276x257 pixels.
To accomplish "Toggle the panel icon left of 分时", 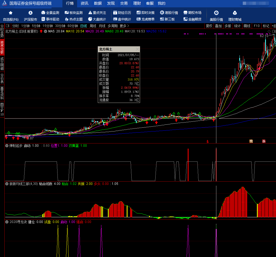I will pyautogui.click(x=8, y=26).
